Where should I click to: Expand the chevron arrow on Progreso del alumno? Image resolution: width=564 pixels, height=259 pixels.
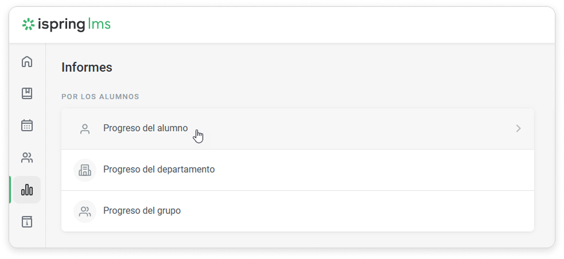pos(518,128)
